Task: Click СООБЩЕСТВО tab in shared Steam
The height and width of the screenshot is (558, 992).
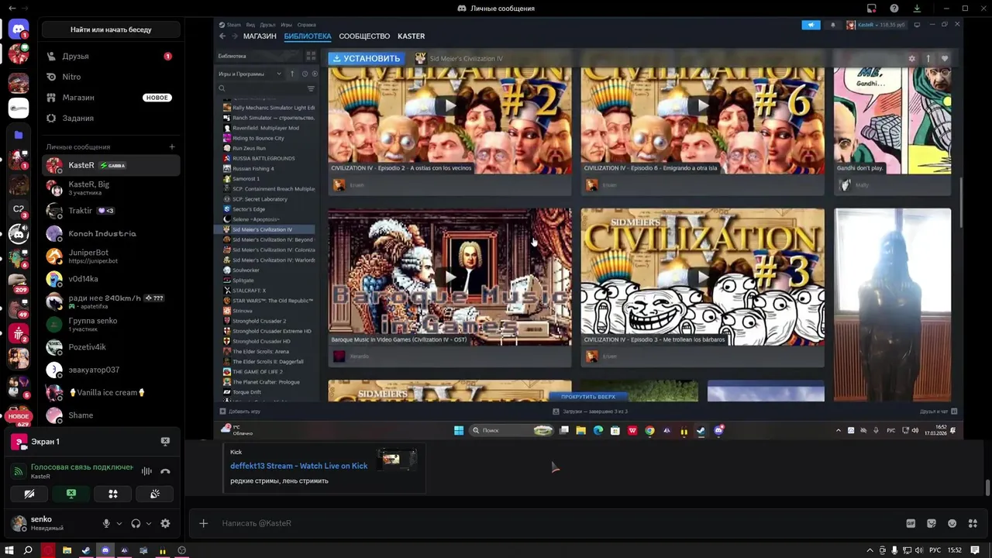Action: pyautogui.click(x=364, y=36)
